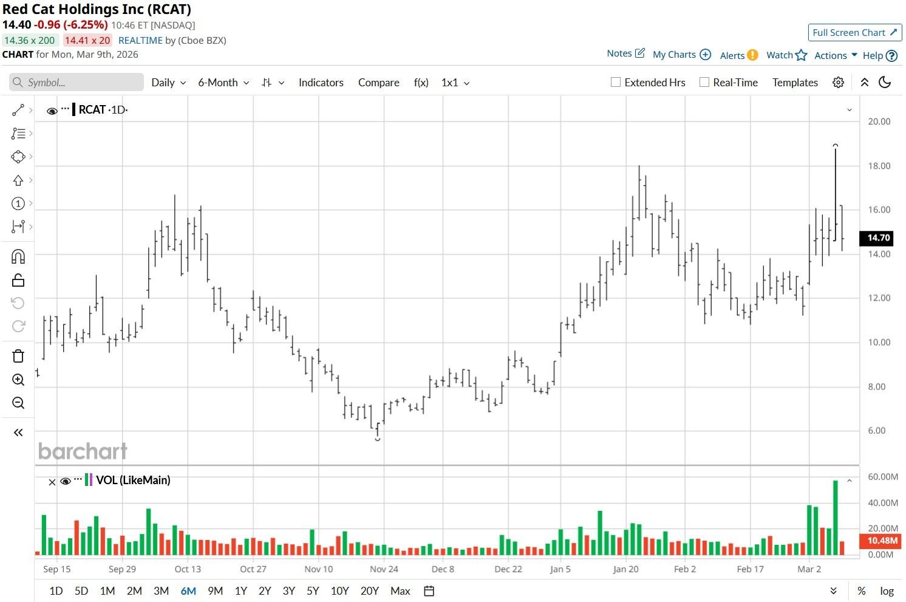Select the 1Y time range

(241, 591)
